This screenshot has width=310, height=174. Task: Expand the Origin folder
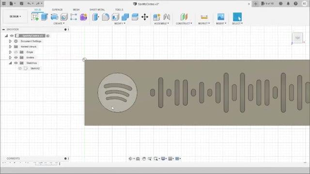[10, 52]
